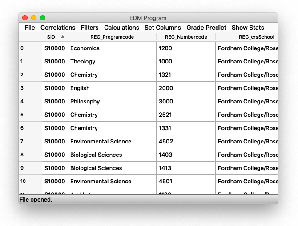This screenshot has width=298, height=226.
Task: Click the SID sort arrow indicator
Action: click(63, 37)
